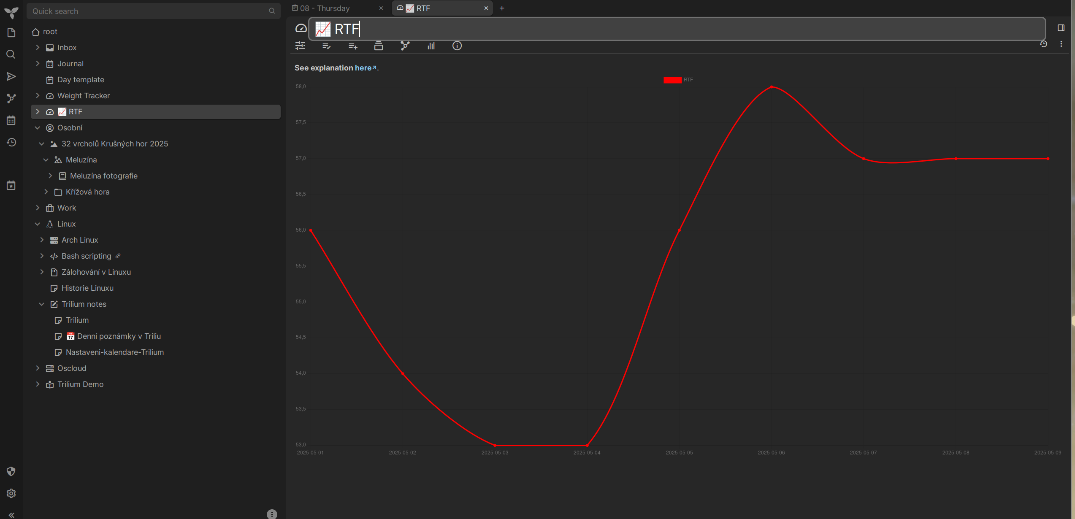Click Note Revisions history icon
1075x519 pixels.
[1043, 44]
